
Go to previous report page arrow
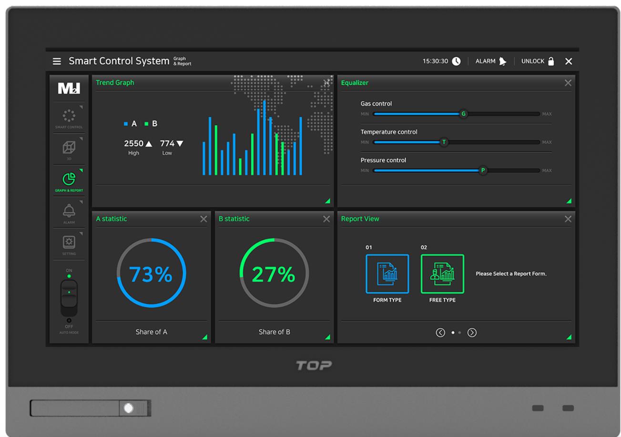coord(440,333)
